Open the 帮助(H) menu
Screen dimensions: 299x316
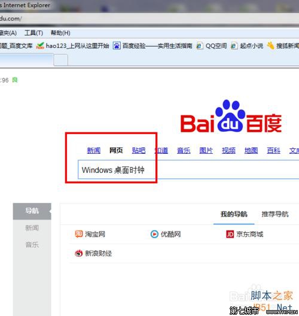coord(60,33)
